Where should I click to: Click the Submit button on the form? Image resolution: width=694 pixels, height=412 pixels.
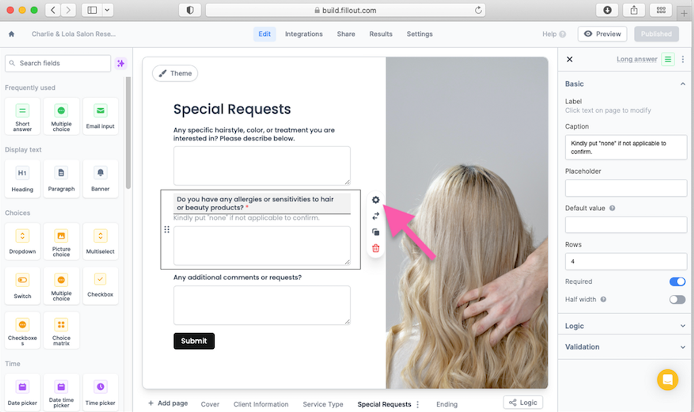[x=194, y=341]
